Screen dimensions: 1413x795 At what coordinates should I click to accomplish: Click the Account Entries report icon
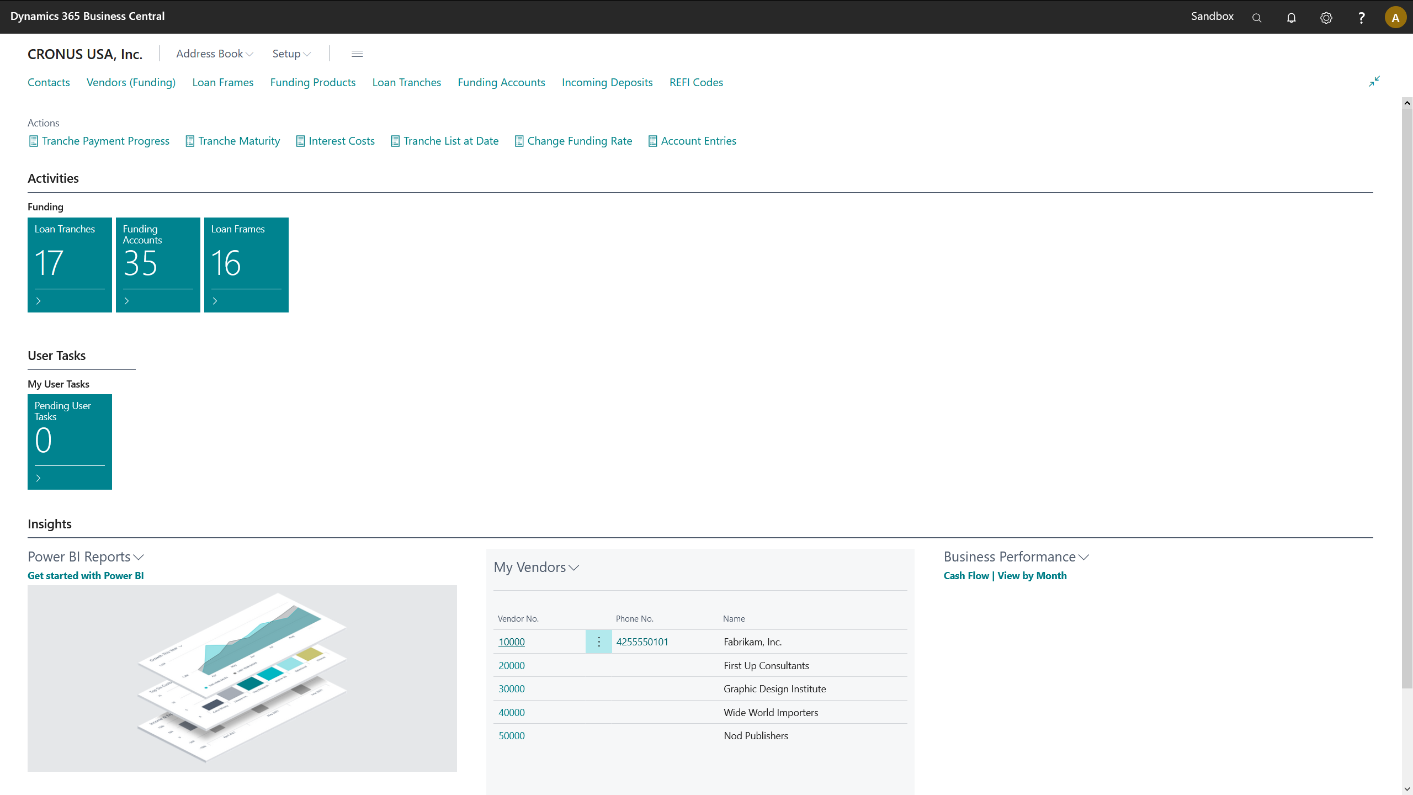(652, 141)
